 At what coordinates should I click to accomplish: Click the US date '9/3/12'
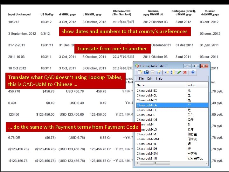45,34
